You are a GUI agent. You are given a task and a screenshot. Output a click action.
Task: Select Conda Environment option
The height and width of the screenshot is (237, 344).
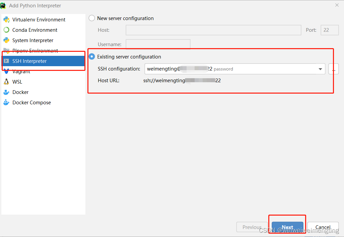(x=43, y=30)
